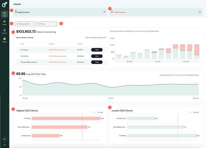Image resolution: width=207 pixels, height=148 pixels.
Task: Click the last May 2025 stacked bar
Action: point(197,52)
